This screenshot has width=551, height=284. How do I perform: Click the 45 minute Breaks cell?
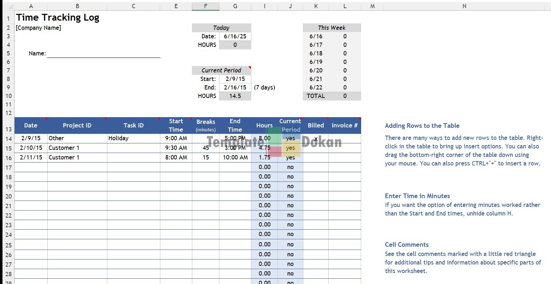tap(205, 148)
